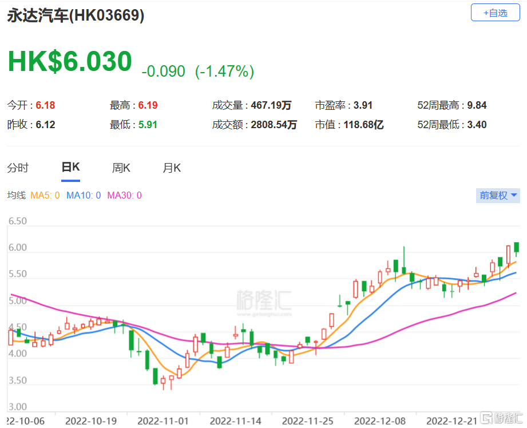The image size is (527, 428).
Task: Open the 周K weekly chart tab
Action: pyautogui.click(x=121, y=168)
